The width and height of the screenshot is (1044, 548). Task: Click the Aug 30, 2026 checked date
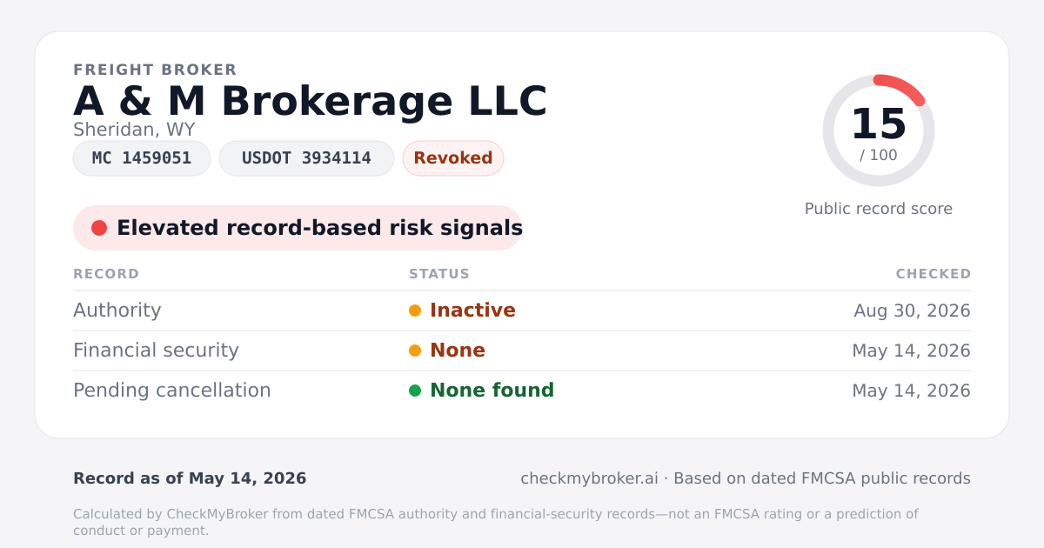(x=913, y=311)
